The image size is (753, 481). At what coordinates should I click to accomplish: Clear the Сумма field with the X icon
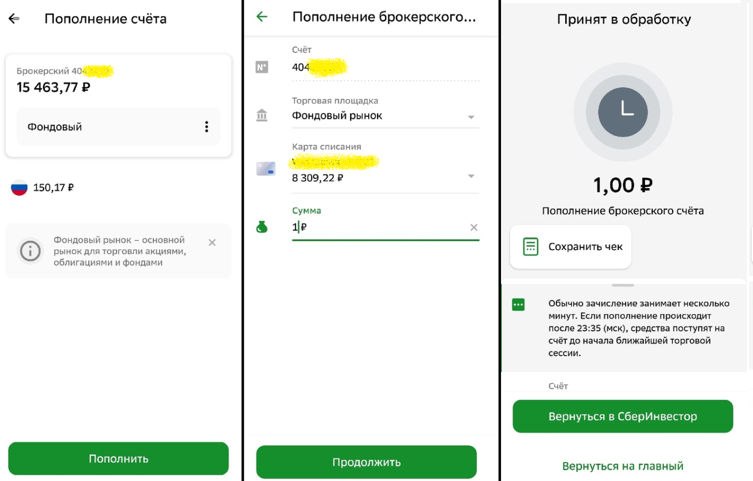pyautogui.click(x=474, y=227)
